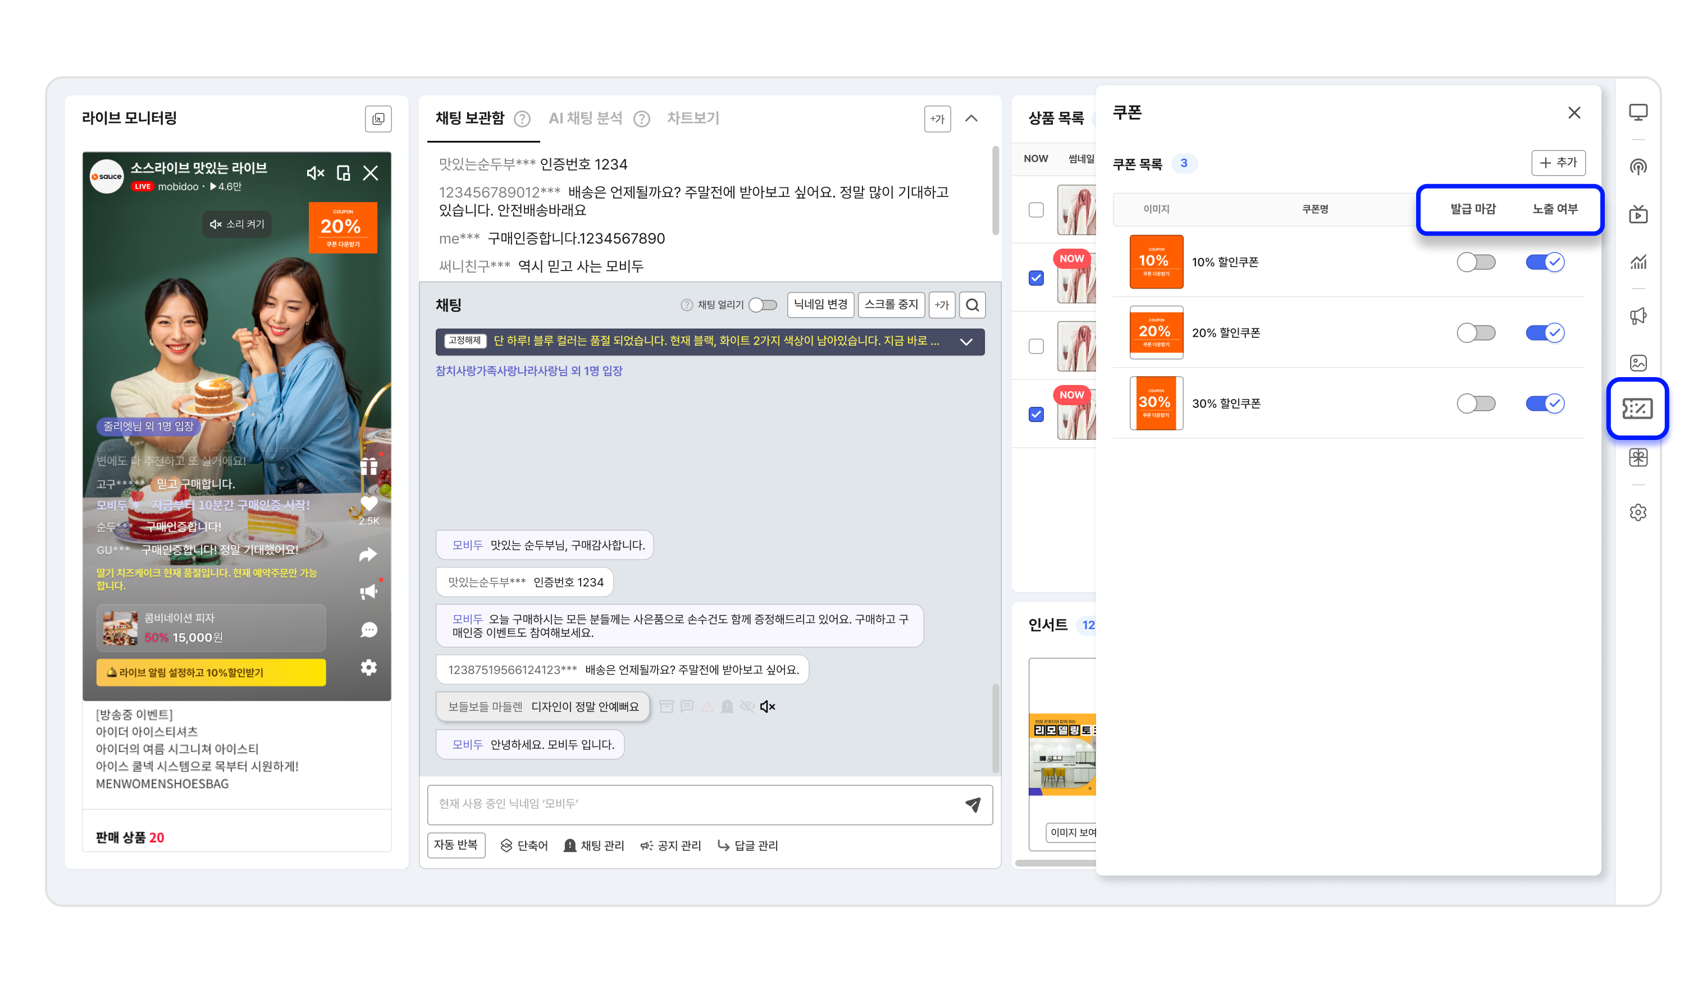Click hide eye icon beside 보들보들 마들렌 message
Image resolution: width=1707 pixels, height=981 pixels.
(x=747, y=707)
